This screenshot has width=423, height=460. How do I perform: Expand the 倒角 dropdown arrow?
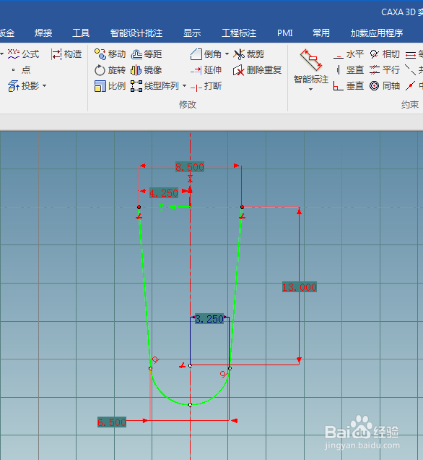point(227,54)
